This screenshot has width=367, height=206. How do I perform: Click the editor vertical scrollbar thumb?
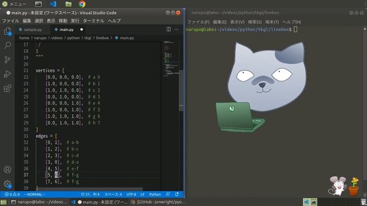point(181,90)
